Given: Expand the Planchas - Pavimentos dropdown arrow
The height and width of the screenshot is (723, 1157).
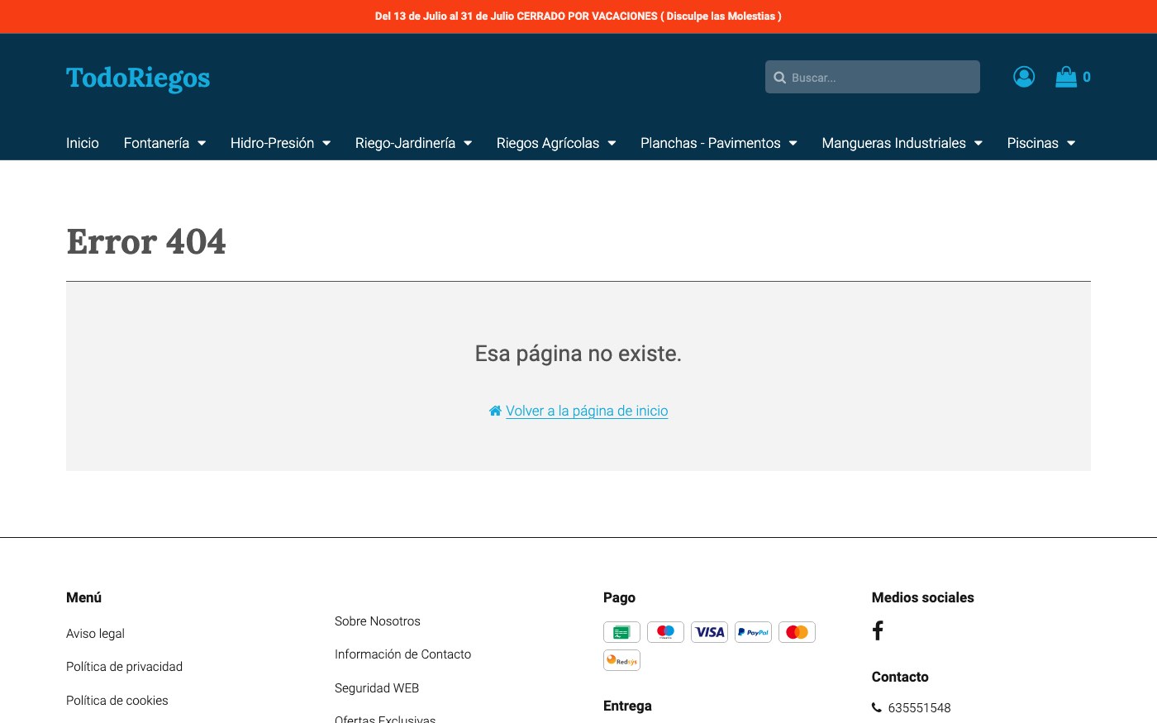Looking at the screenshot, I should point(793,144).
